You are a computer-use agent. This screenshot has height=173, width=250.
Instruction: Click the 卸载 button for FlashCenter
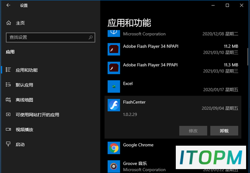tap(224, 131)
